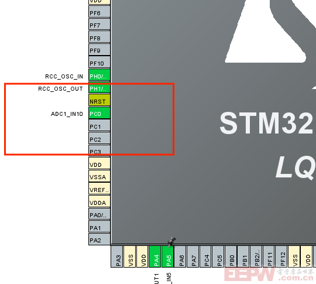Image resolution: width=316 pixels, height=284 pixels.
Task: Click the PF11 pin
Action: tap(269, 256)
